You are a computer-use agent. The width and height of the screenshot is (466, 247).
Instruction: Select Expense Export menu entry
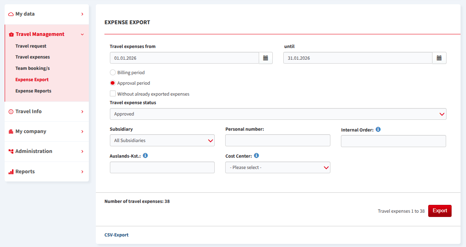(x=32, y=80)
